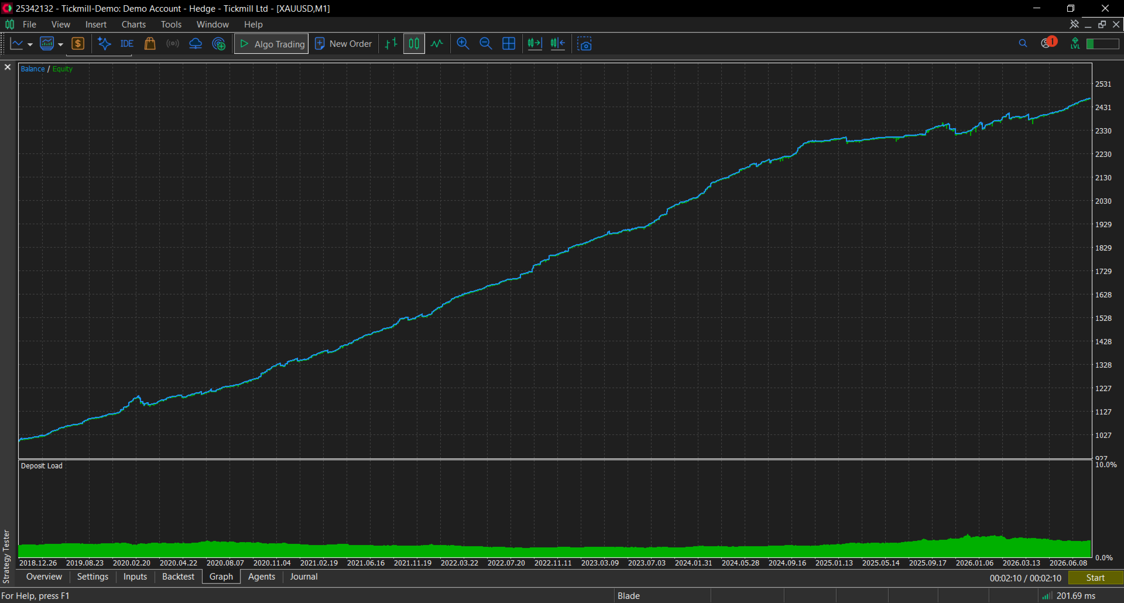Viewport: 1124px width, 603px height.
Task: Switch to the Backtest tab
Action: point(178,577)
